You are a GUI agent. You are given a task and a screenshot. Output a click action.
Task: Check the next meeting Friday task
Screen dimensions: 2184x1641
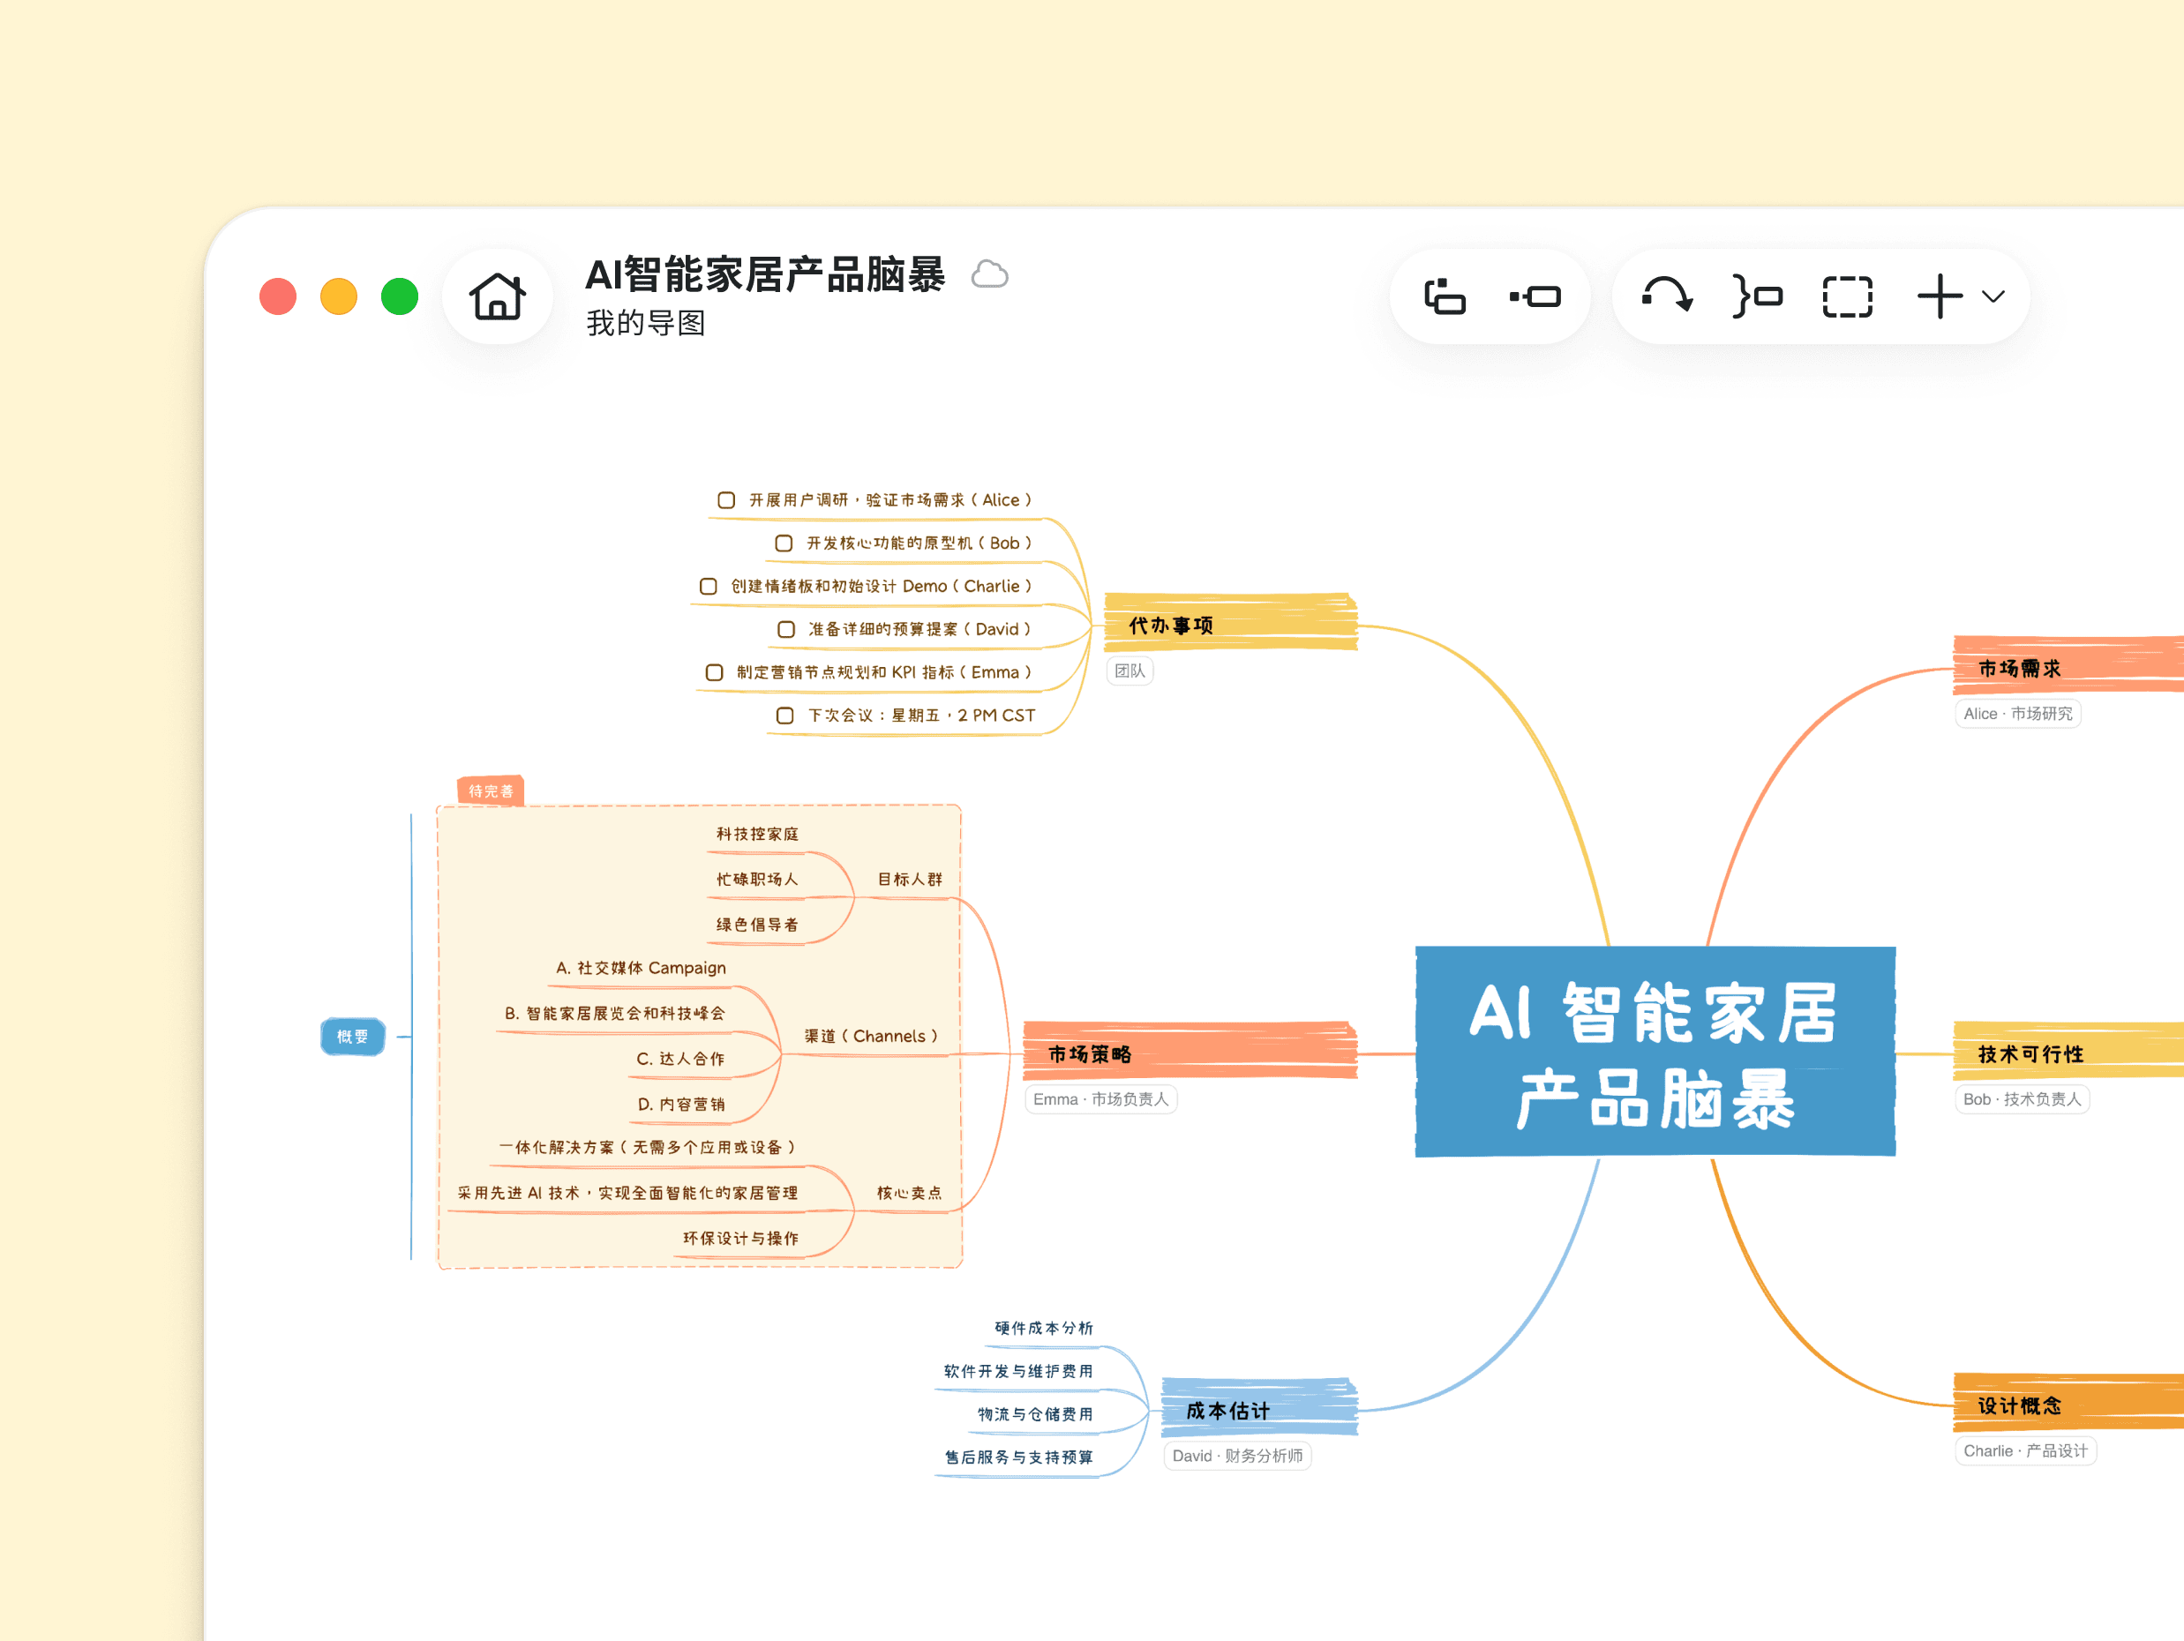pos(785,716)
